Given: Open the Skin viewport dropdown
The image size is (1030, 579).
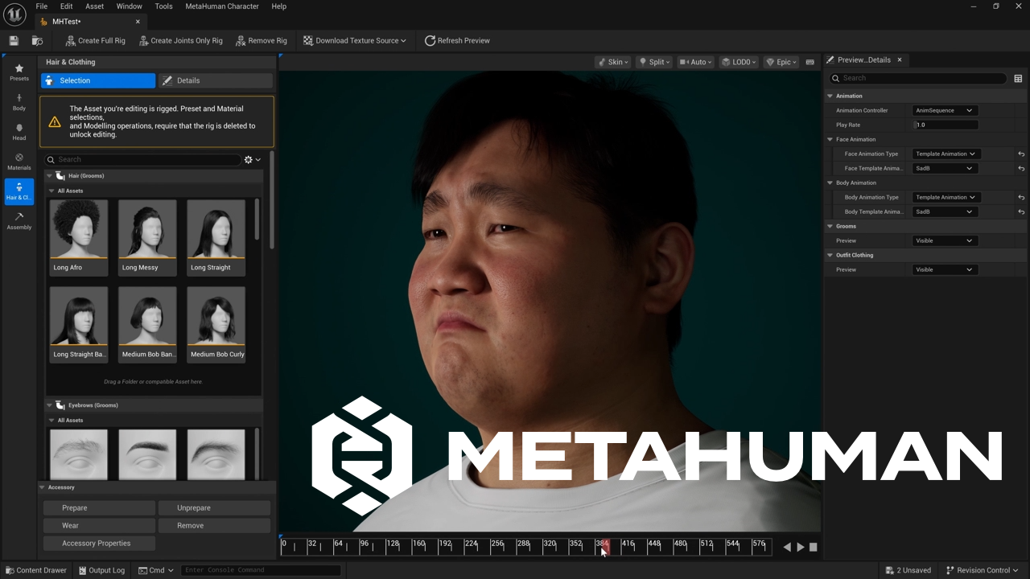Looking at the screenshot, I should pos(613,62).
